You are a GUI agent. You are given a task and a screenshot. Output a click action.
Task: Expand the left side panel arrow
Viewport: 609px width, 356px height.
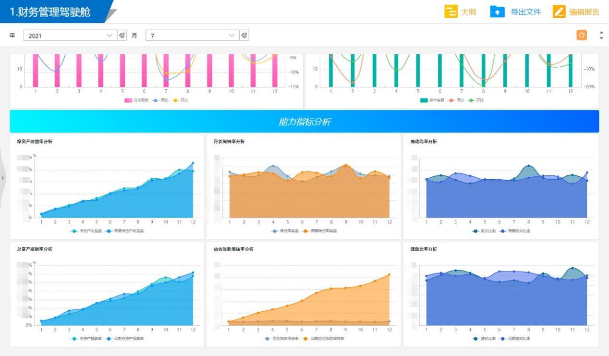(3, 178)
